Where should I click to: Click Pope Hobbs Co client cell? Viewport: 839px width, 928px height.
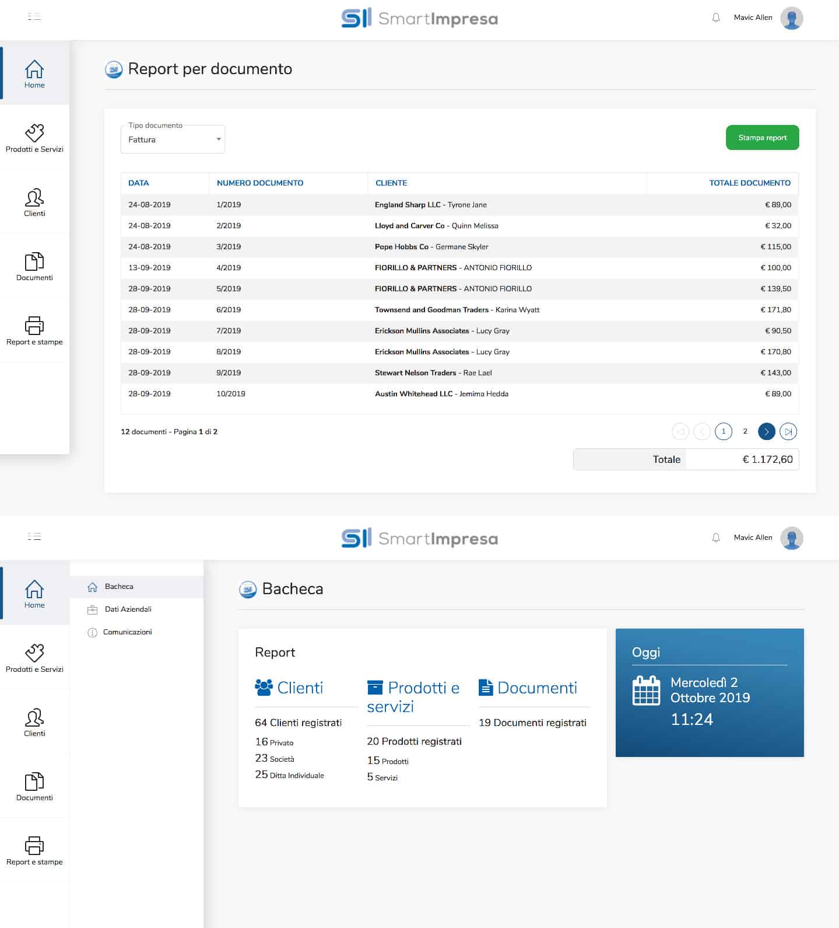coord(431,247)
